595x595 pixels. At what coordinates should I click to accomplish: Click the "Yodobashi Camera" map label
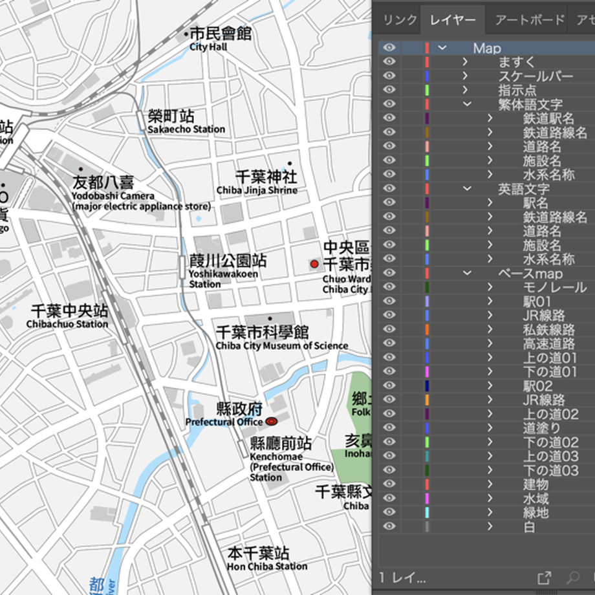coord(113,196)
